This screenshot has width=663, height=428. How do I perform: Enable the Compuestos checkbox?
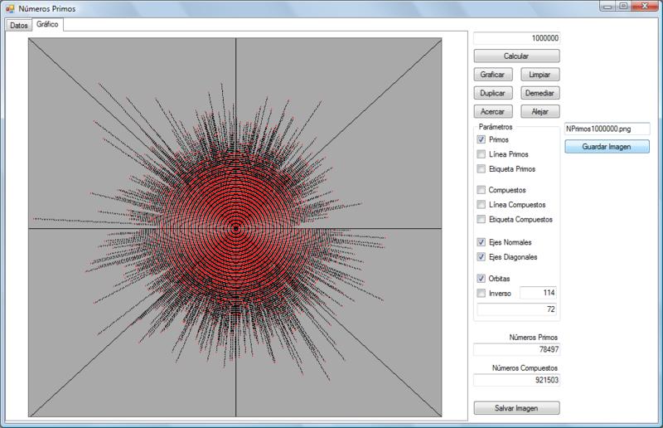482,190
